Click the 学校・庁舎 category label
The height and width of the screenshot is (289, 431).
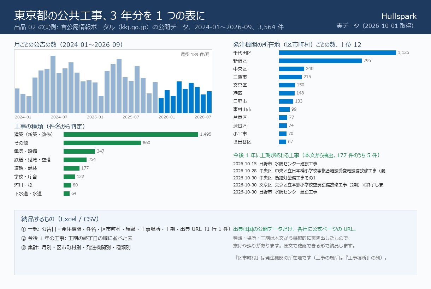pos(26,177)
